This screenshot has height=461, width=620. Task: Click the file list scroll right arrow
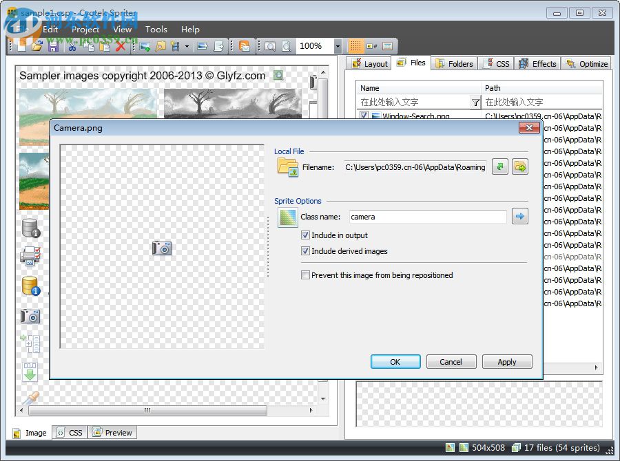597,368
